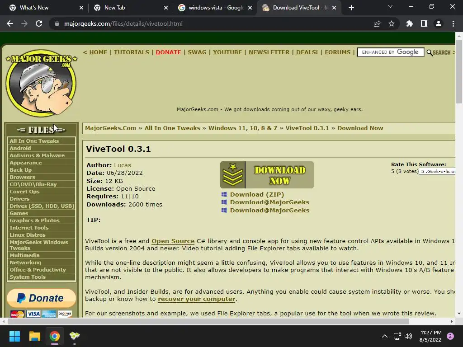Reload the MajorGeeks page
The image size is (463, 347).
tap(39, 23)
